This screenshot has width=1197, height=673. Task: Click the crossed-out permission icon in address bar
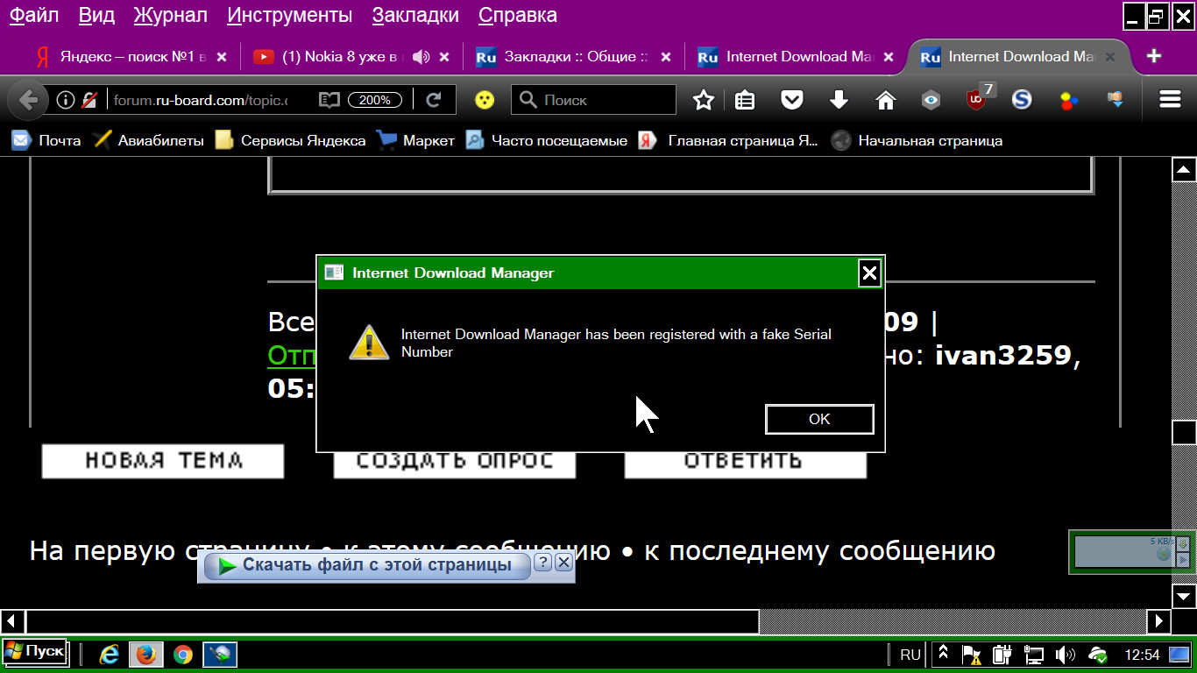89,100
